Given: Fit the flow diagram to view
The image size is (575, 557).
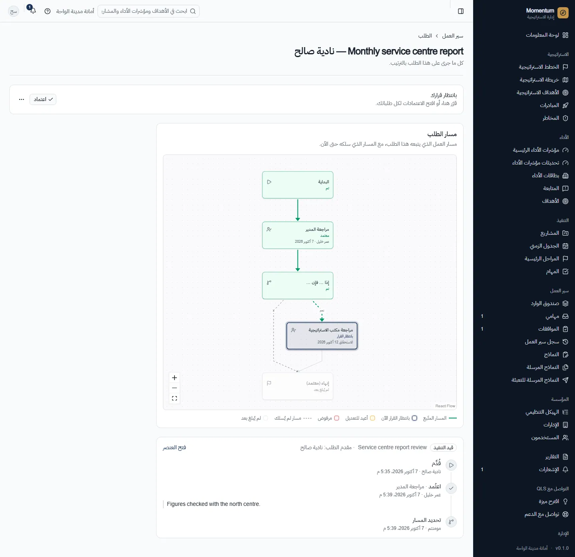Looking at the screenshot, I should tap(174, 398).
